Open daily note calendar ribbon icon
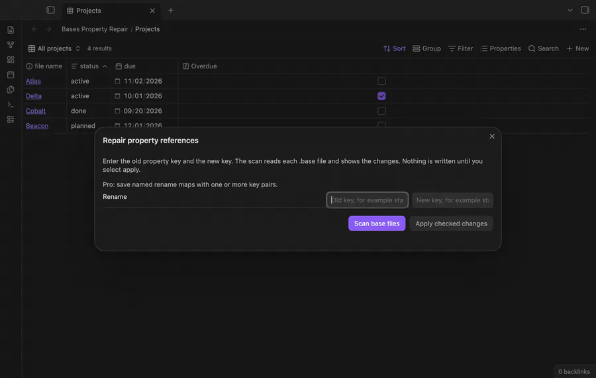This screenshot has height=378, width=596. pos(11,75)
